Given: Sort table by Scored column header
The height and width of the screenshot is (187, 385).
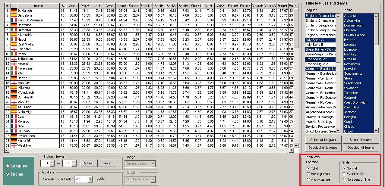Looking at the screenshot, I should (134, 6).
